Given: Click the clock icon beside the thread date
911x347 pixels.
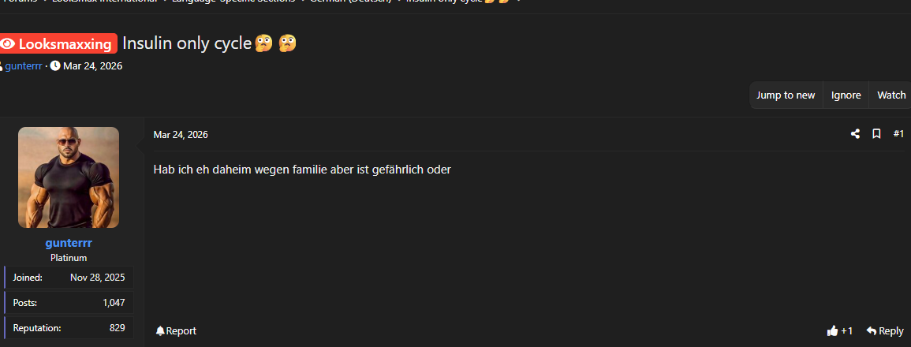Looking at the screenshot, I should click(55, 65).
